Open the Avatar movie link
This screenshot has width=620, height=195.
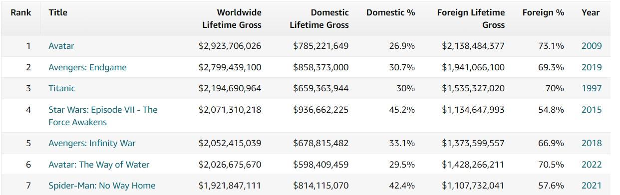click(61, 46)
